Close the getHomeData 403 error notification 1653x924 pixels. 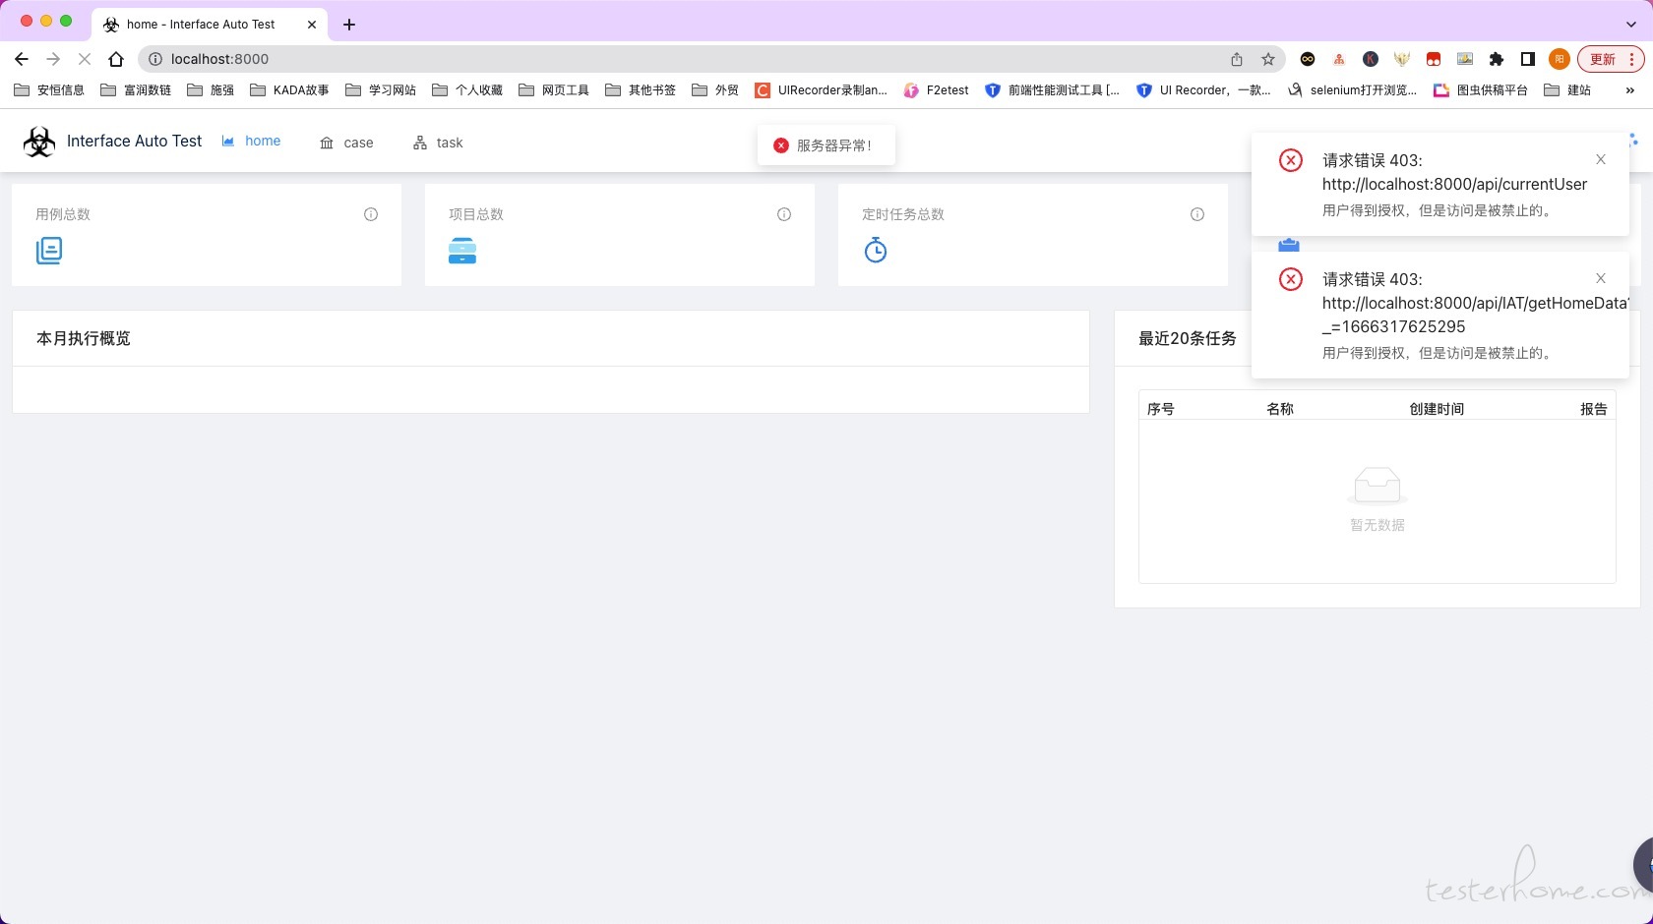point(1601,278)
